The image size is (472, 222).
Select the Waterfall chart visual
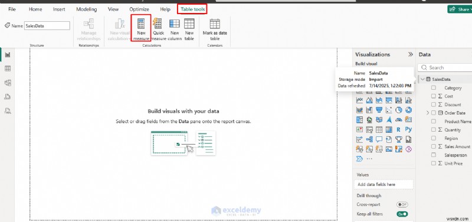pyautogui.click(x=369, y=110)
